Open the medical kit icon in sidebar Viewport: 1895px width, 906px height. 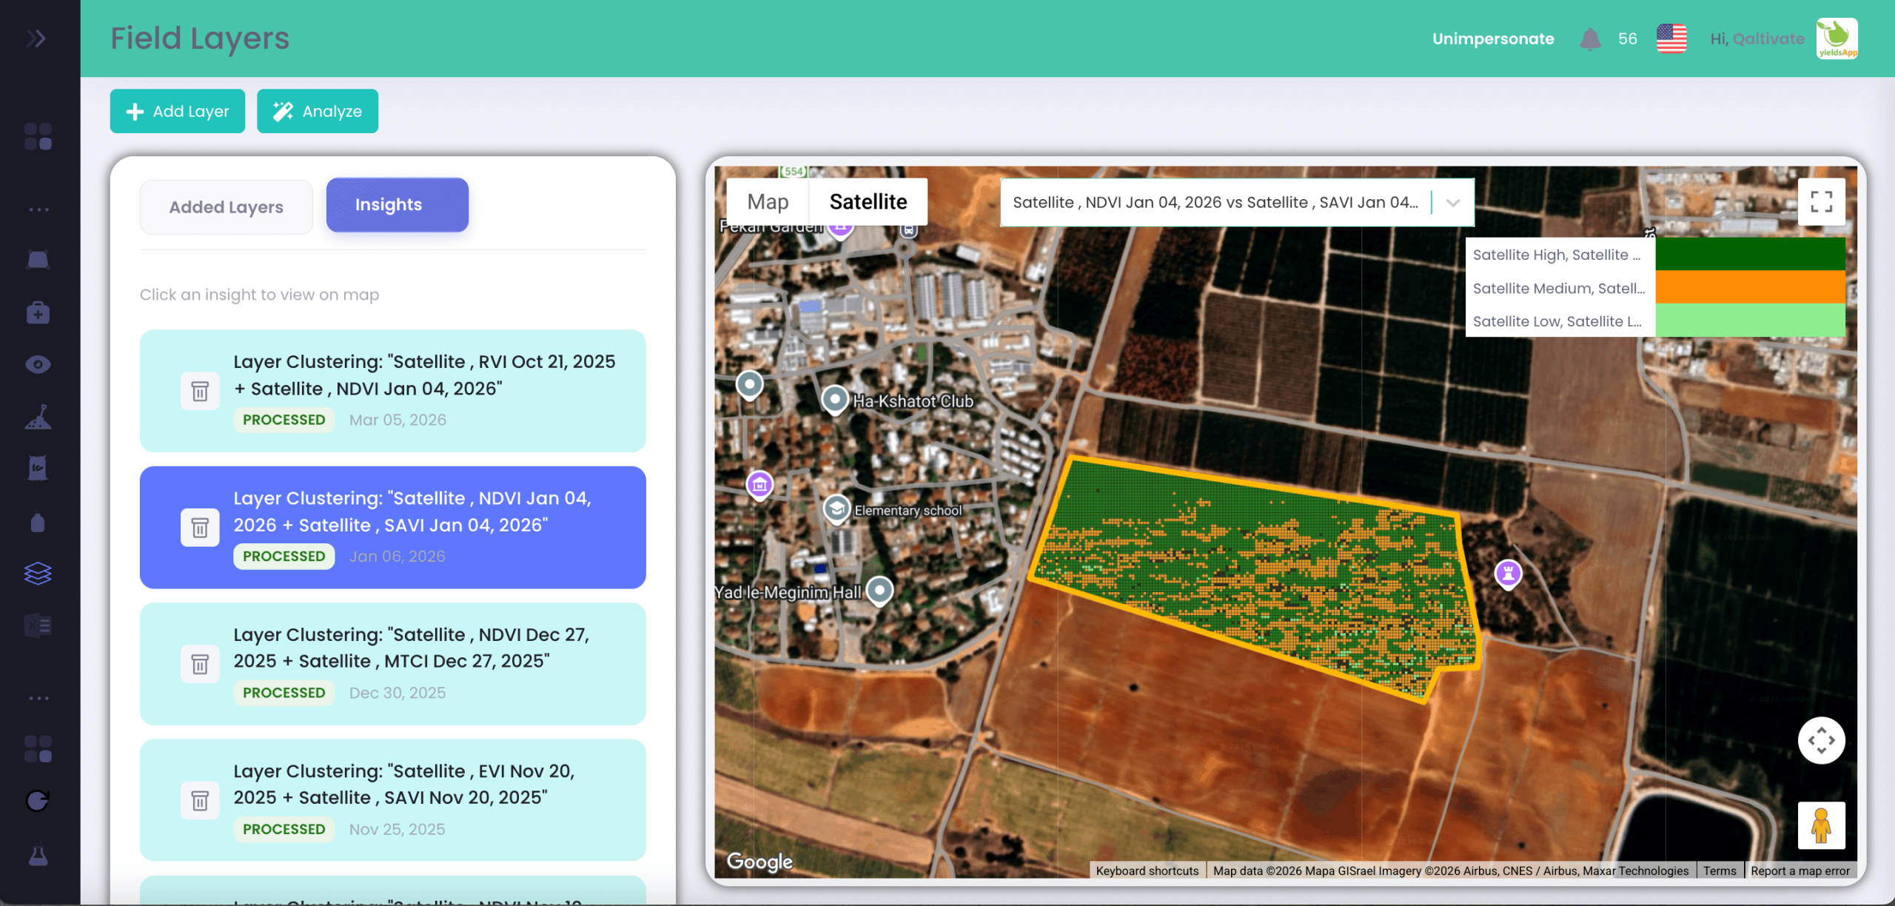tap(38, 312)
